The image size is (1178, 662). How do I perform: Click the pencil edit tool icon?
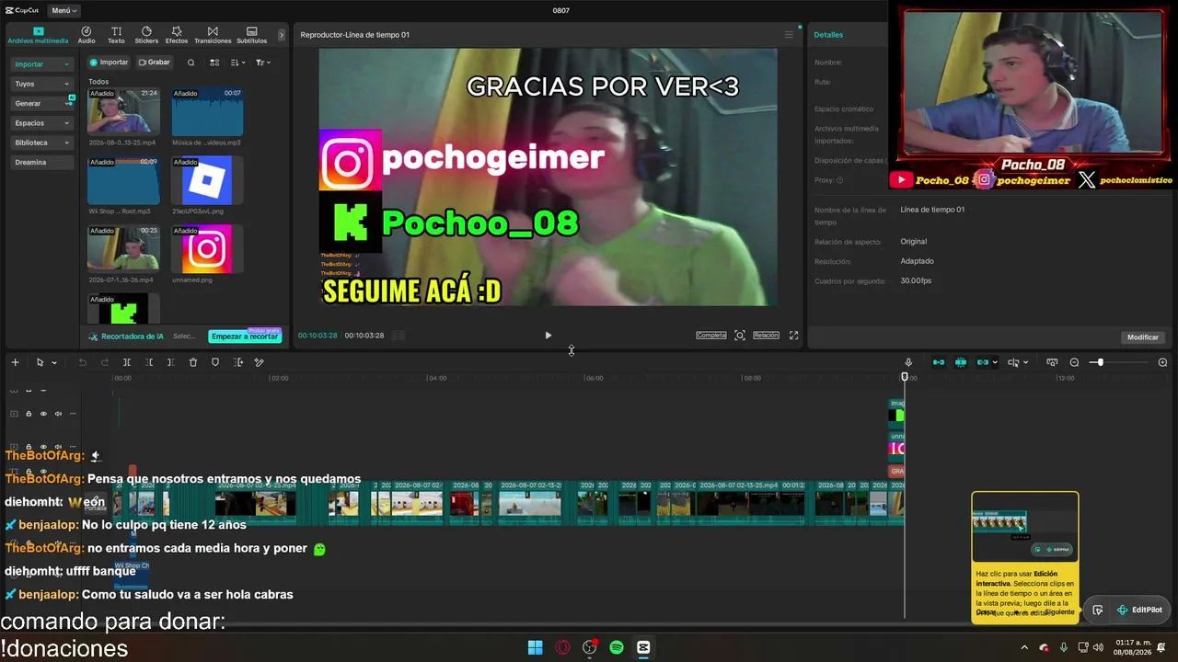coord(260,362)
